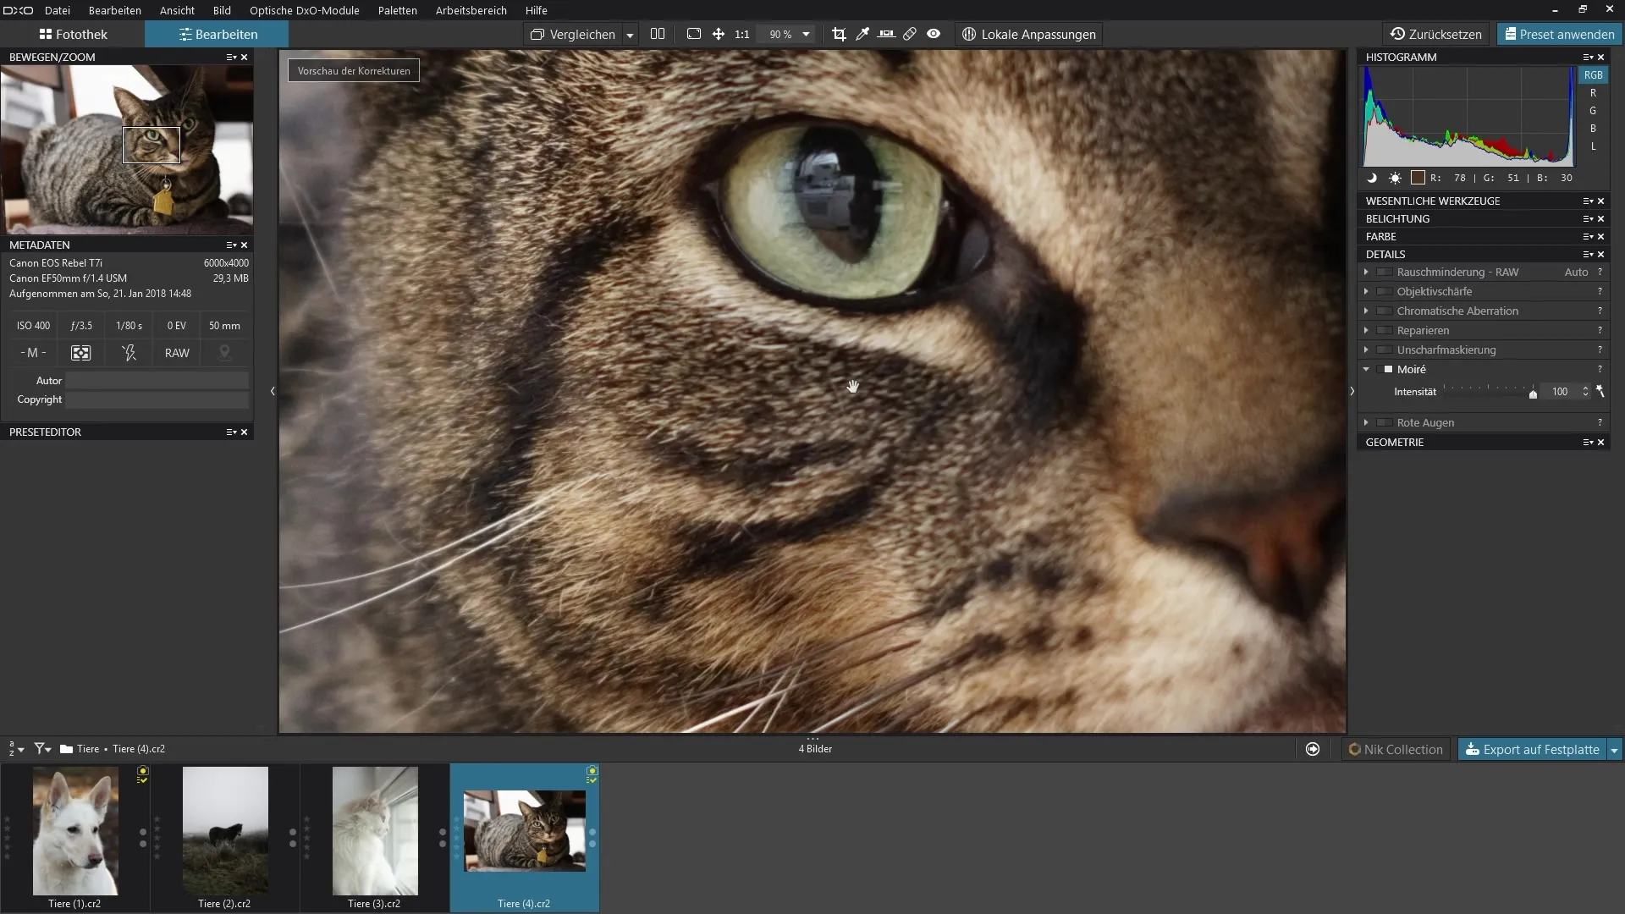Expand Objektivschärfe section
Viewport: 1625px width, 914px height.
point(1366,291)
